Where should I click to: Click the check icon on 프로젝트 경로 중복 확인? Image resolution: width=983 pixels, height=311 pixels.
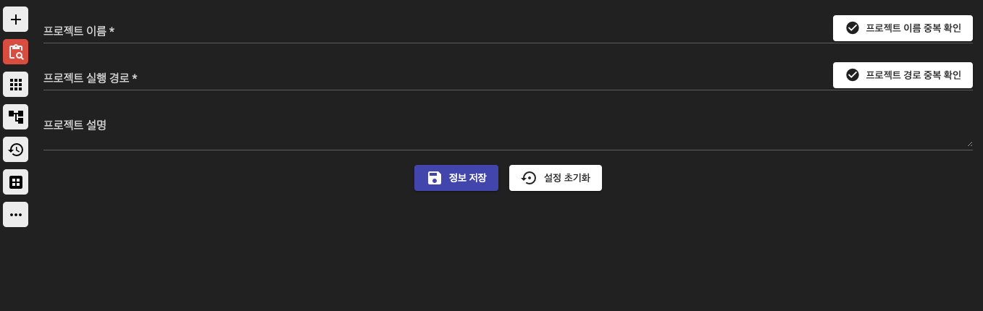[853, 75]
